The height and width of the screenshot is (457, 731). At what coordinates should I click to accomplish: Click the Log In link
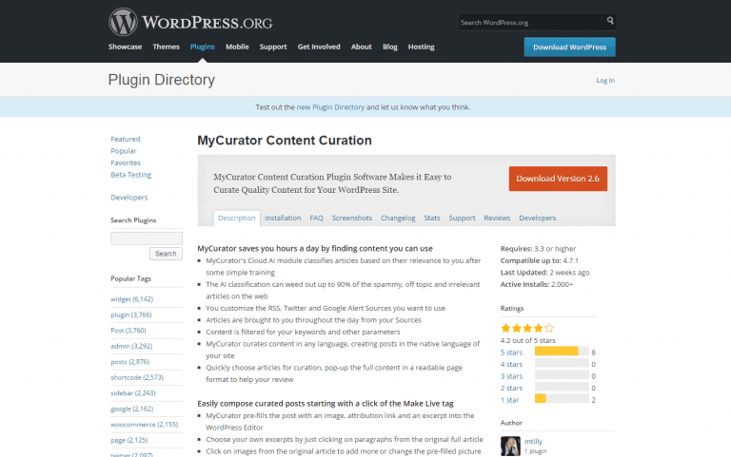click(604, 81)
